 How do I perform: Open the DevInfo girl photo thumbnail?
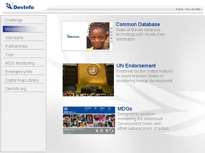(x=87, y=36)
